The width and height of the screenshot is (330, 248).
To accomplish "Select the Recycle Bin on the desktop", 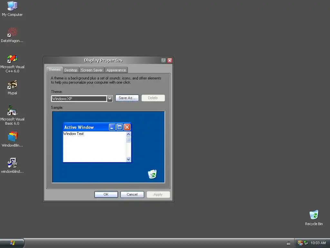I will 314,218.
